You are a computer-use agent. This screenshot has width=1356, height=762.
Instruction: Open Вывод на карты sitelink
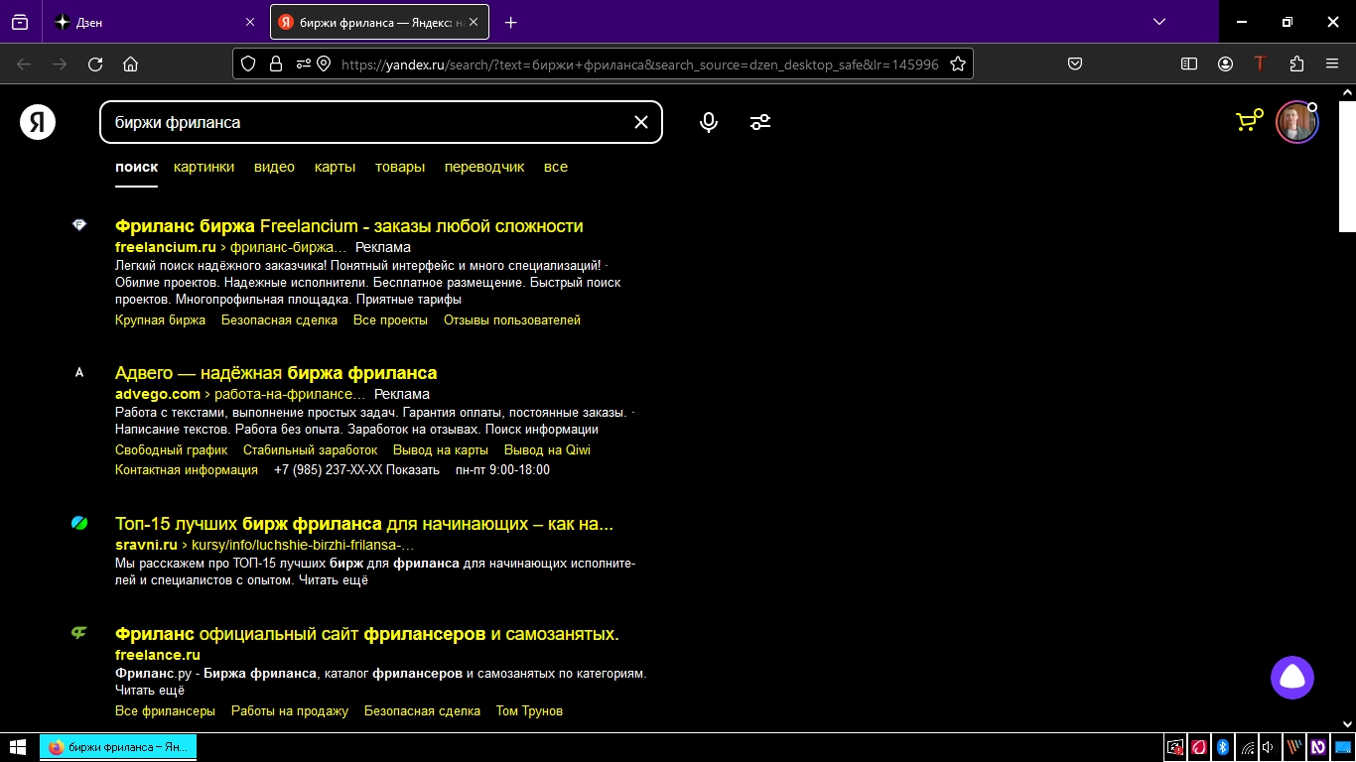tap(441, 450)
